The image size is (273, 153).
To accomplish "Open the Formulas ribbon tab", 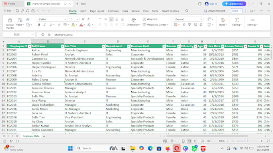I will [113, 11].
